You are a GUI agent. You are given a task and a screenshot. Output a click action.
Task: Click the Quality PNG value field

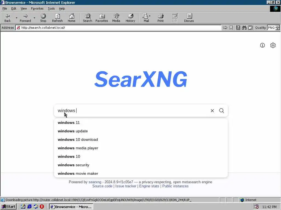point(271,28)
